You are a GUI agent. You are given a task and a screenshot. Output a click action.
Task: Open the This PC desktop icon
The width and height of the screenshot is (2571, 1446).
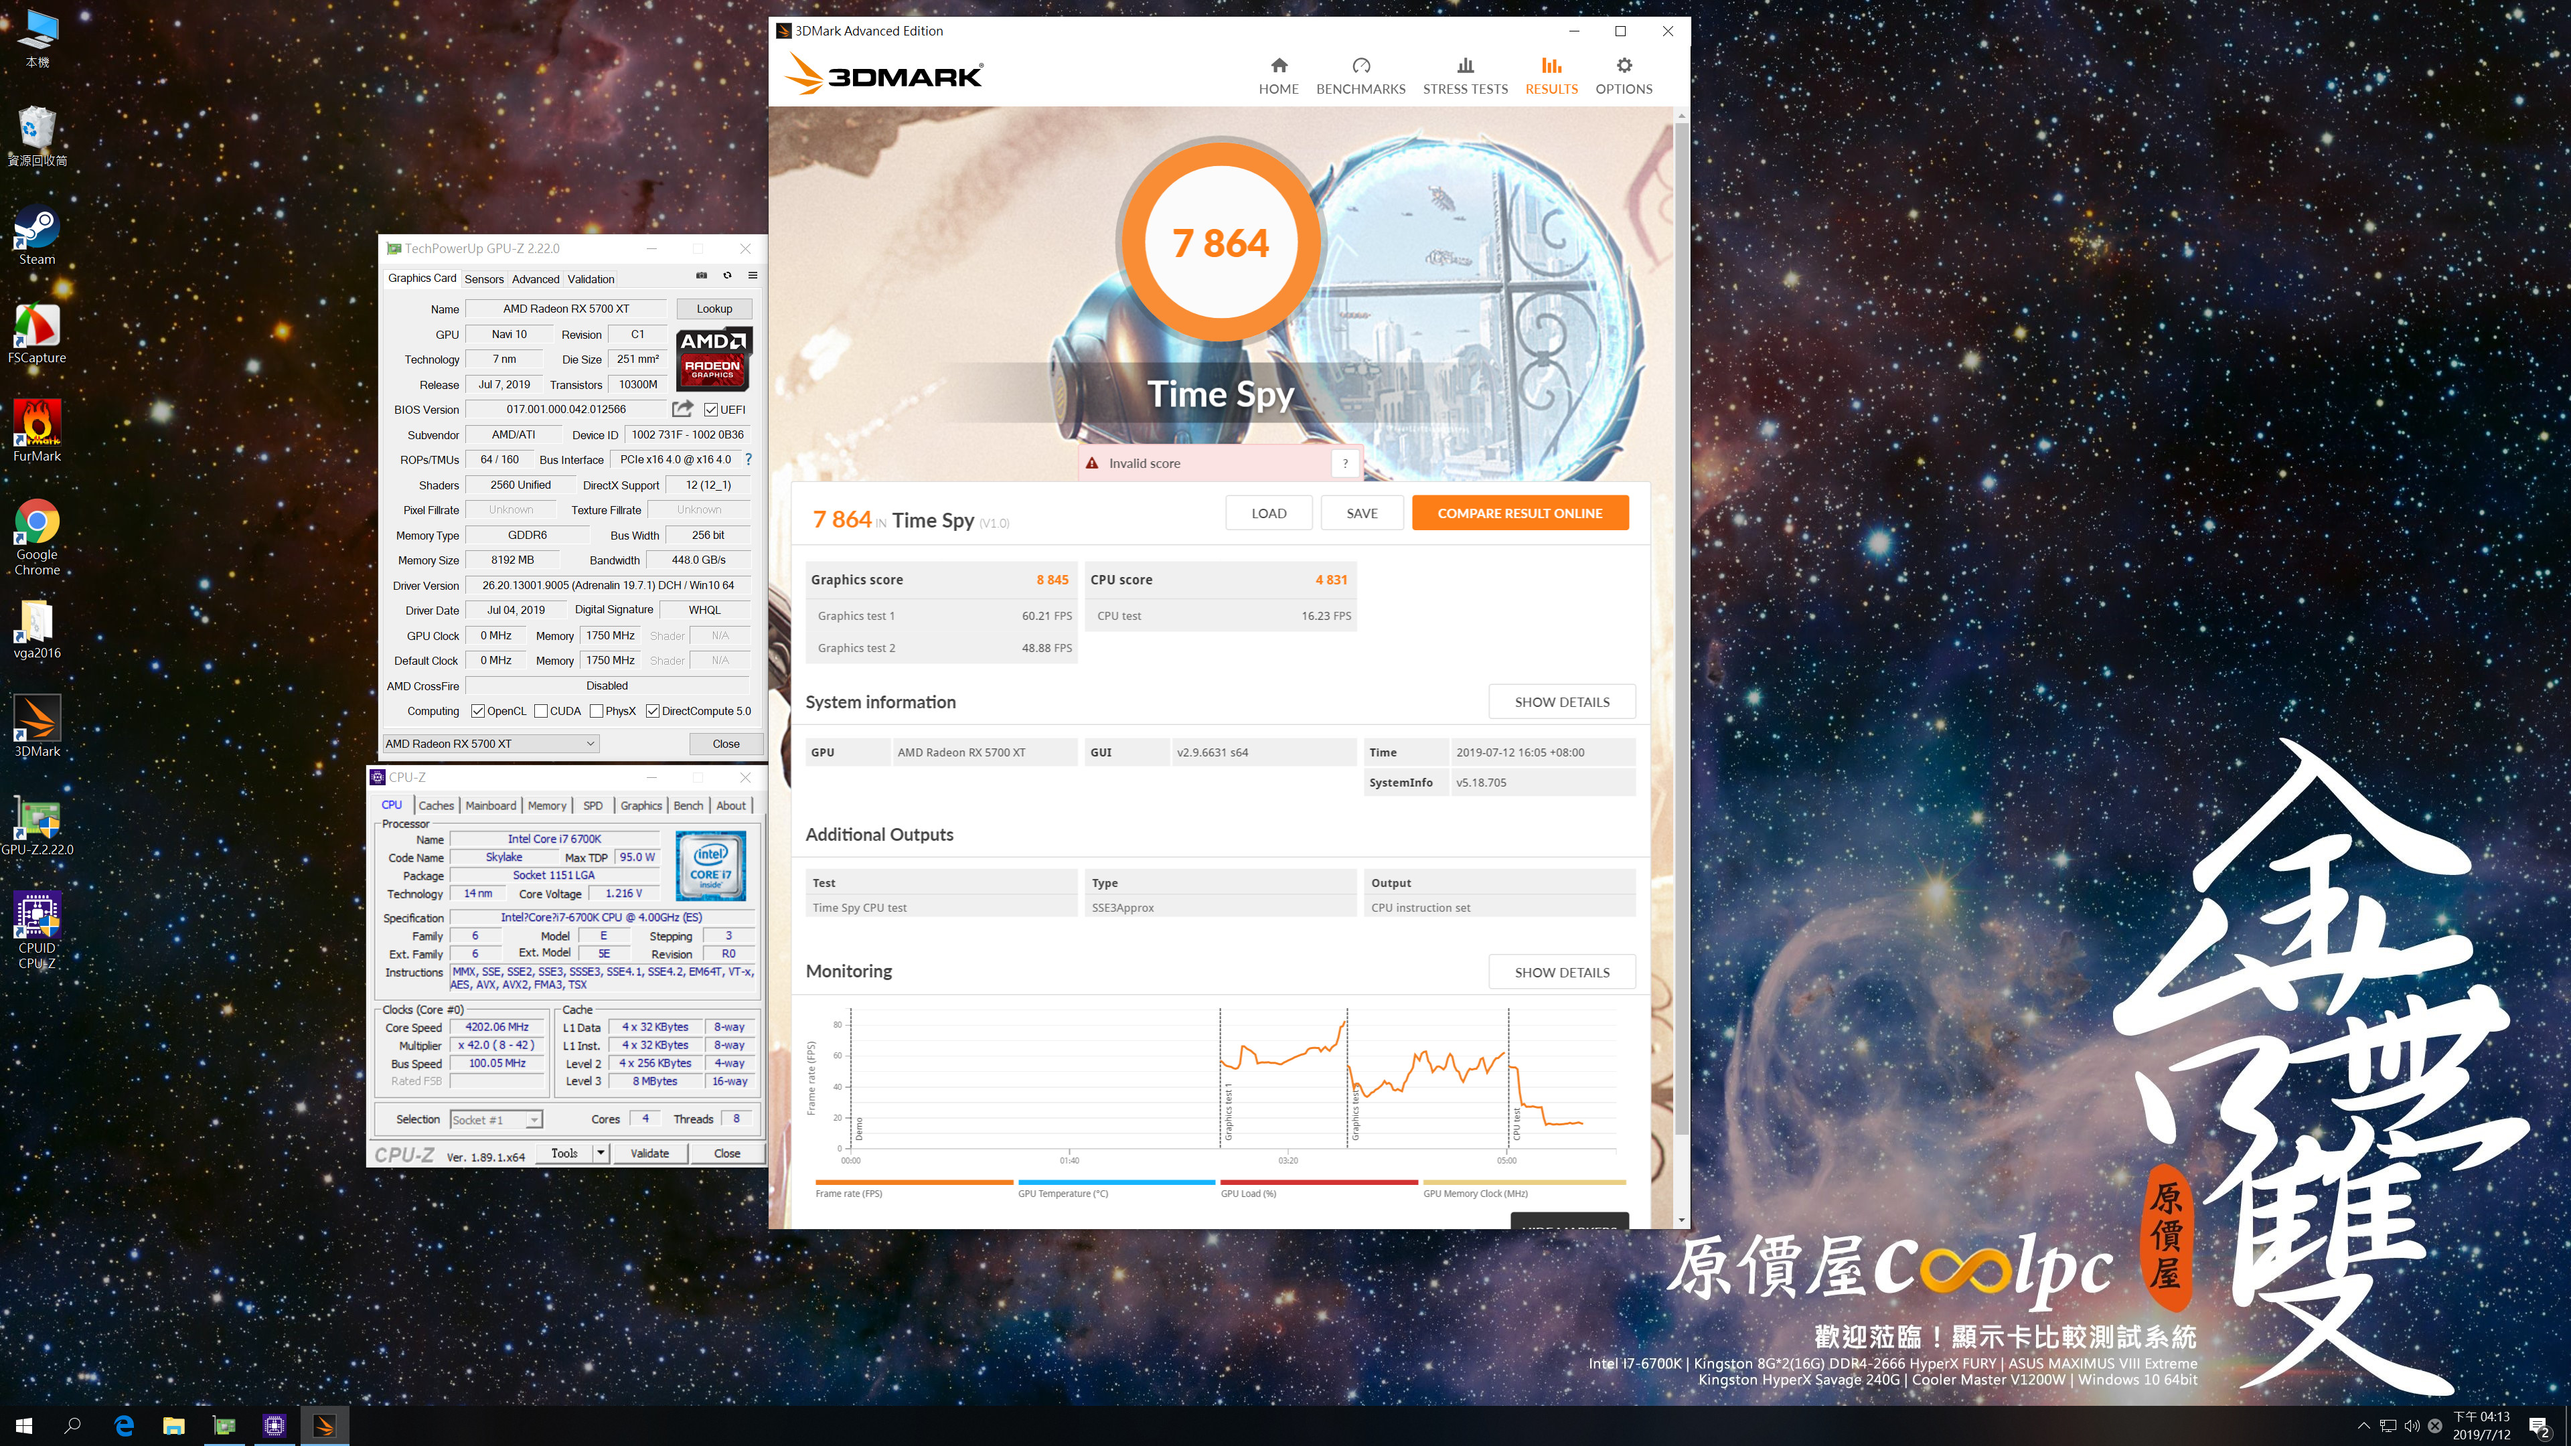(37, 39)
